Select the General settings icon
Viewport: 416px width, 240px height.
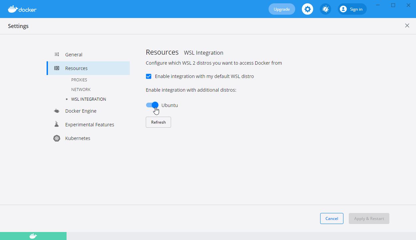[57, 54]
